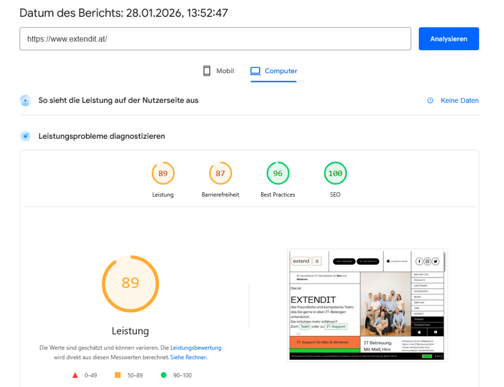This screenshot has width=504, height=387.
Task: Click the Barrierefreiheit label
Action: (220, 195)
